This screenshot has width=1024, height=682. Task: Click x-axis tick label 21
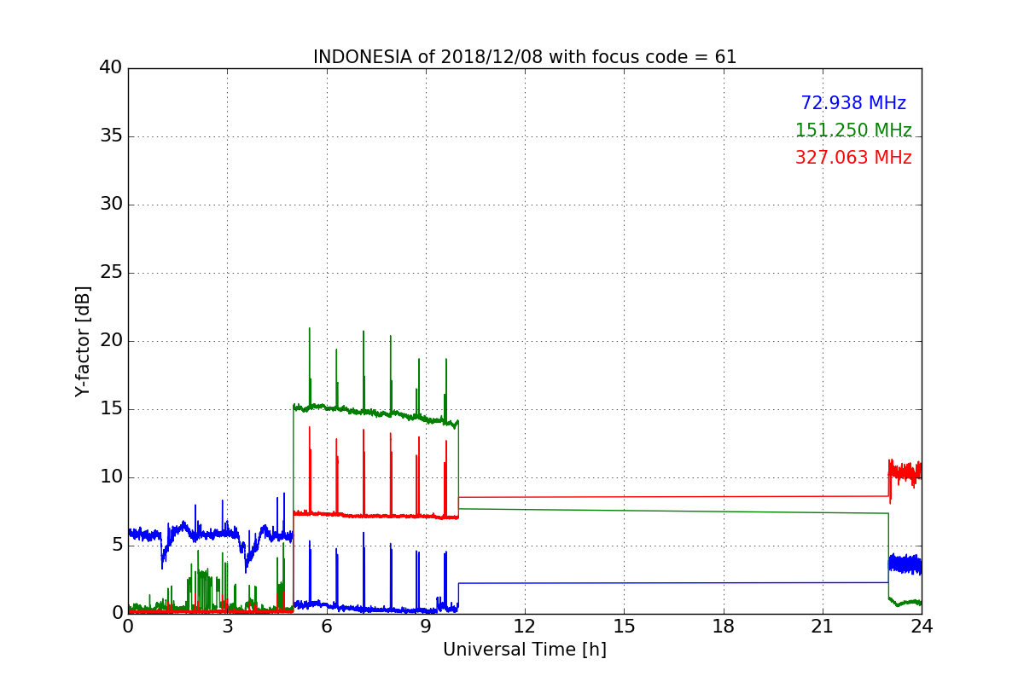pyautogui.click(x=823, y=627)
